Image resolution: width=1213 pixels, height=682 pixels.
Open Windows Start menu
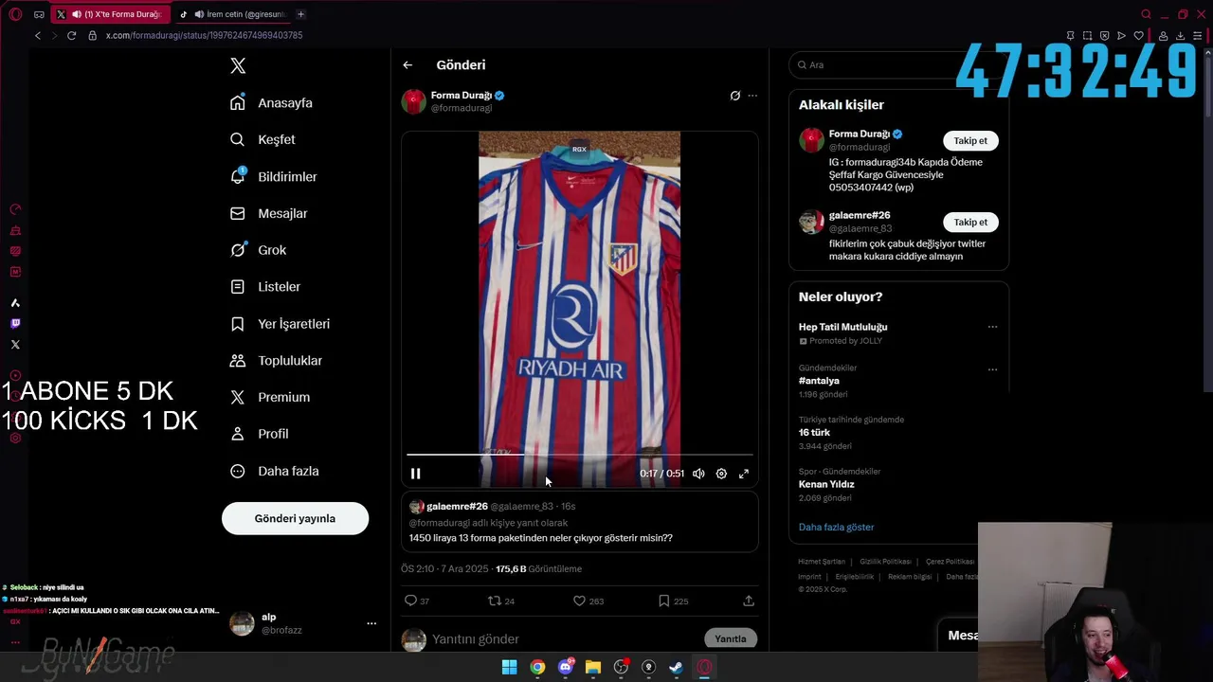point(509,667)
